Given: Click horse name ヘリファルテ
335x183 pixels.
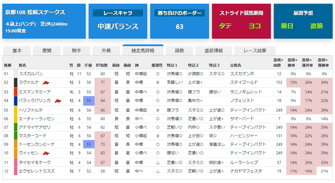Looking at the screenshot, I should coord(31,110).
